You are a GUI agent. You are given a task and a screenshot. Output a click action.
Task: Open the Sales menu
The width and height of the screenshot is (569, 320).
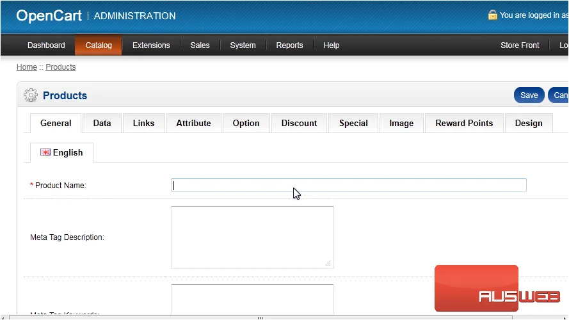click(200, 45)
